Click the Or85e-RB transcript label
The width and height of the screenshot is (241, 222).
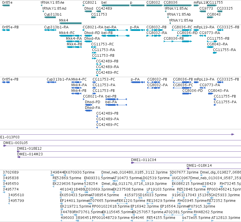[10, 27]
